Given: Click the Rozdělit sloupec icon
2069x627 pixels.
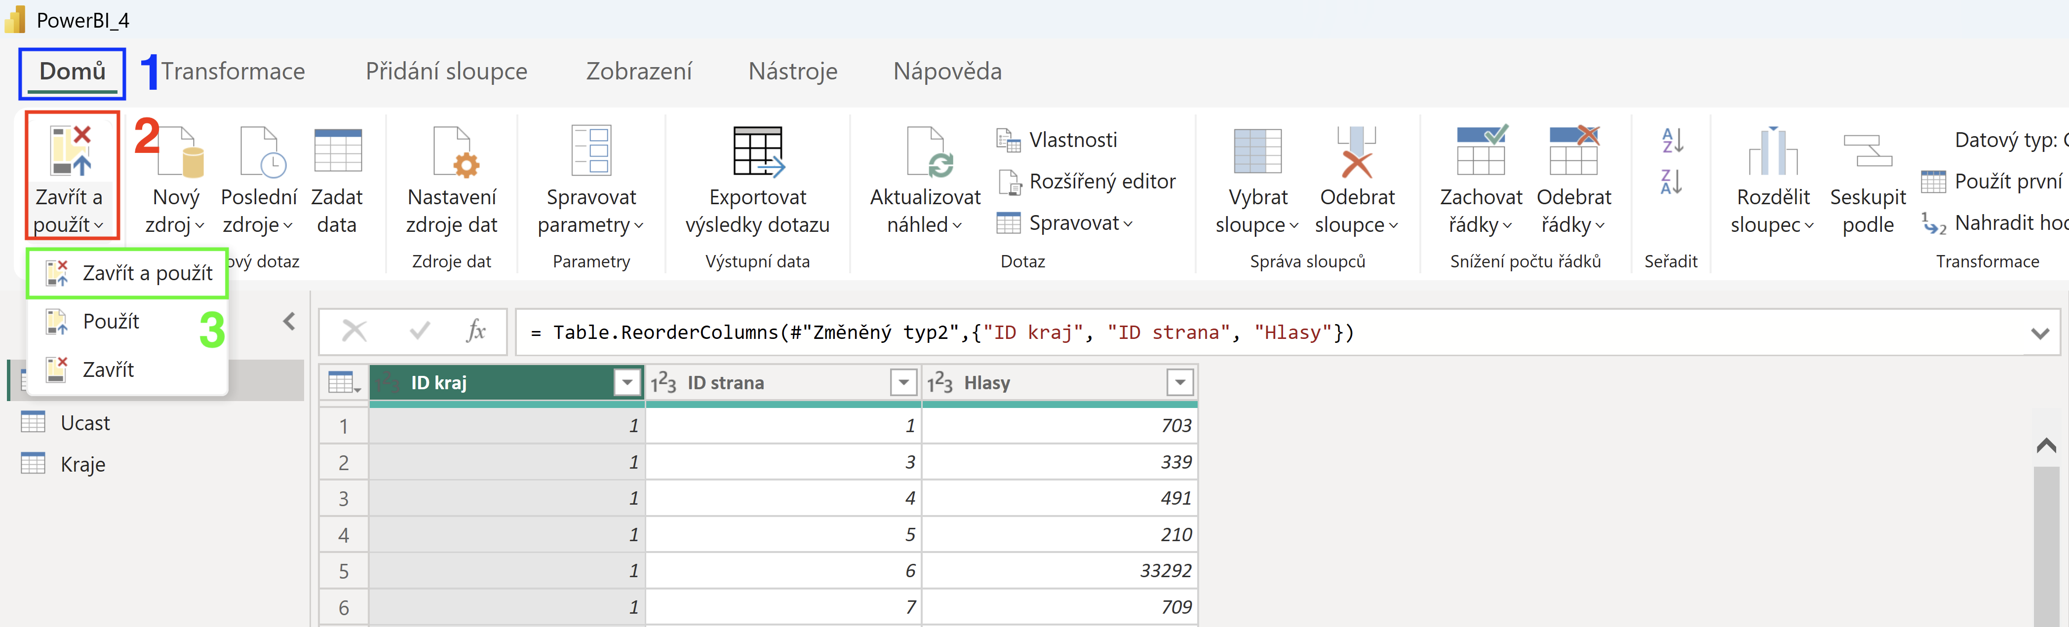Looking at the screenshot, I should tap(1773, 150).
